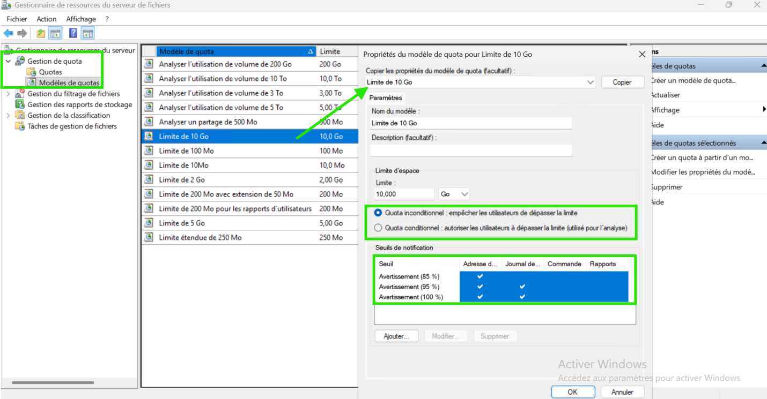Click the blue Back arrow in toolbar

[x=9, y=33]
